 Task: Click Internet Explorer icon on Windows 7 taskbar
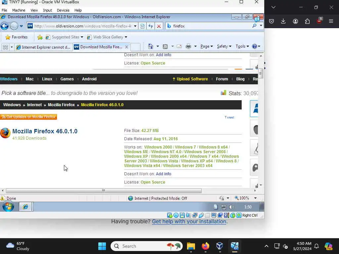click(25, 207)
